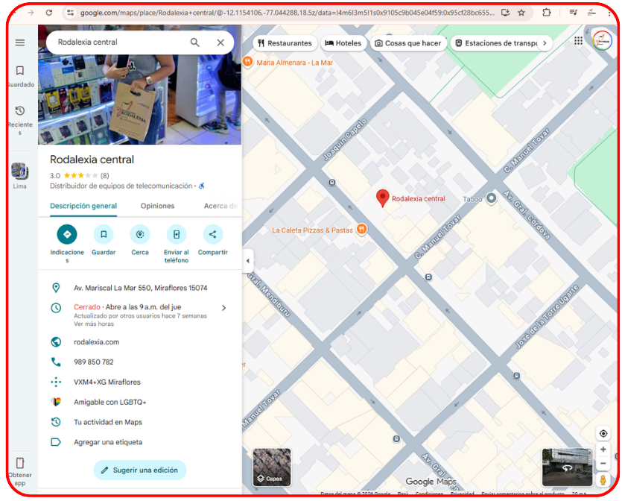Click Sugerir una edición button
Image resolution: width=622 pixels, height=501 pixels.
[139, 470]
